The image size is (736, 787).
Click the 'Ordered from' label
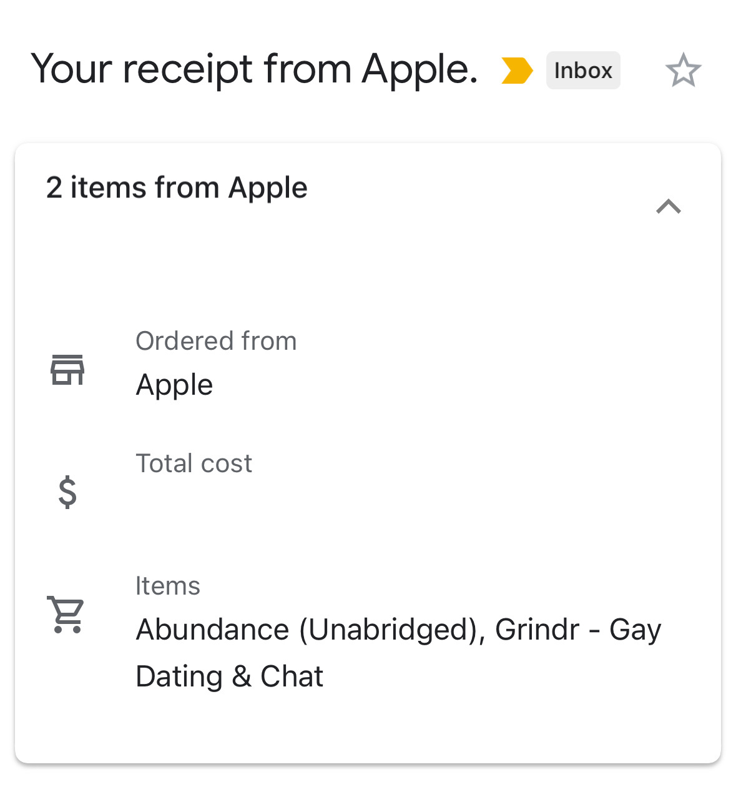(216, 341)
